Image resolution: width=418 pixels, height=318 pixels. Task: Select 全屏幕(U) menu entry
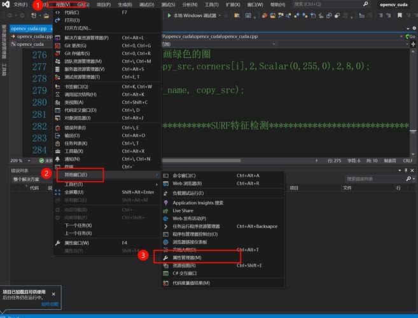[x=107, y=192]
